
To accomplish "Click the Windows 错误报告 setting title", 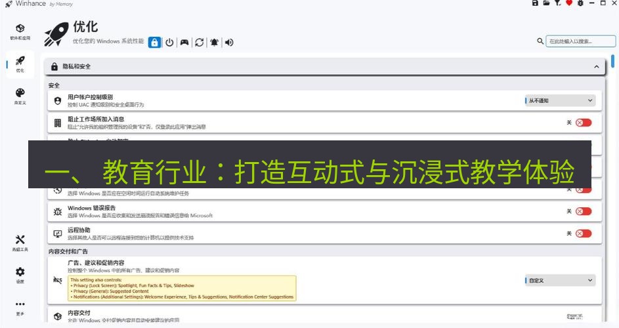I will pyautogui.click(x=92, y=208).
